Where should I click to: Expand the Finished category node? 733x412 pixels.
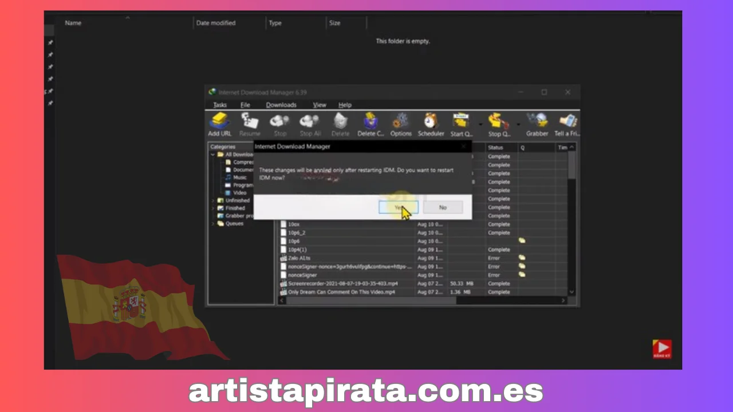[213, 208]
